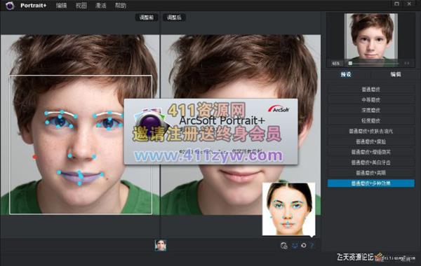Pick the 普通磨皮+亮眼 preset
Screen dimensions: 421x266
coord(370,173)
